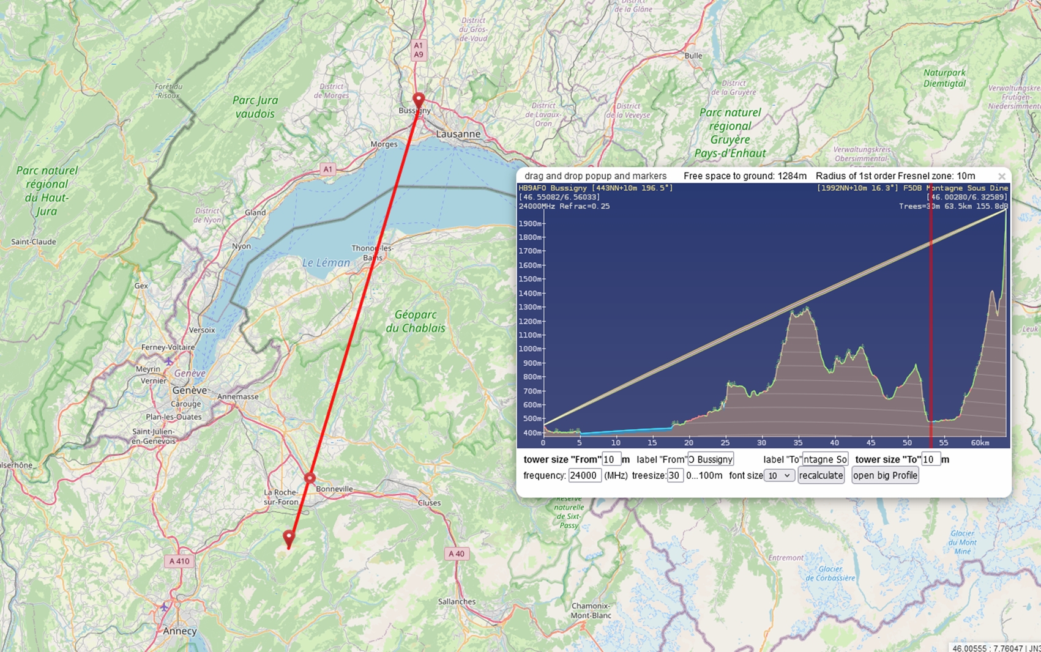Click the Géoparc du Chablais label
1041x652 pixels.
pos(416,321)
